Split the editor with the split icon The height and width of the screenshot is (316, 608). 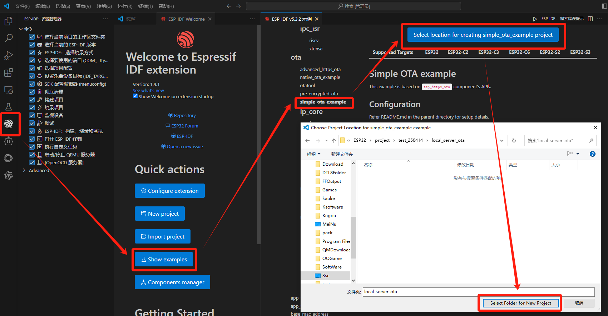pyautogui.click(x=590, y=19)
